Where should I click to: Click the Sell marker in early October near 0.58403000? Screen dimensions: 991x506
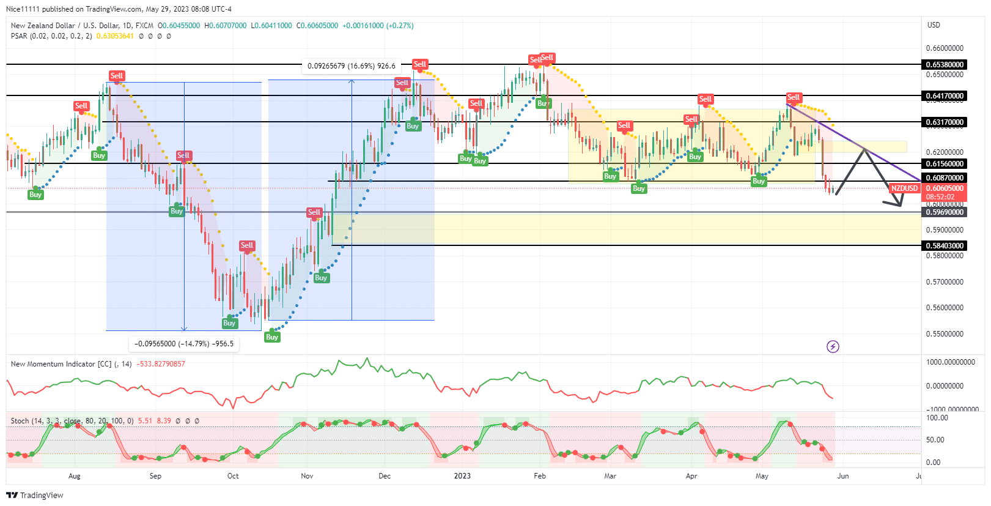(x=247, y=245)
